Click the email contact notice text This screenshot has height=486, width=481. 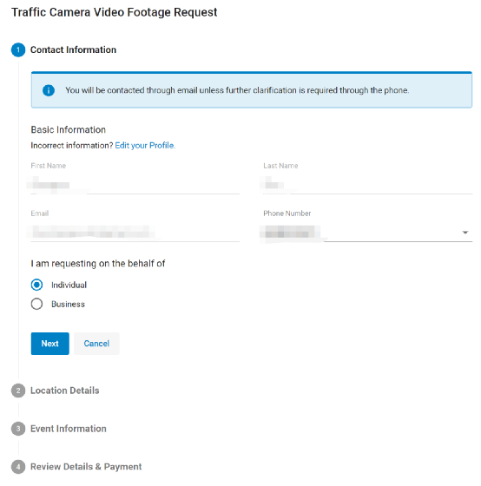[237, 90]
